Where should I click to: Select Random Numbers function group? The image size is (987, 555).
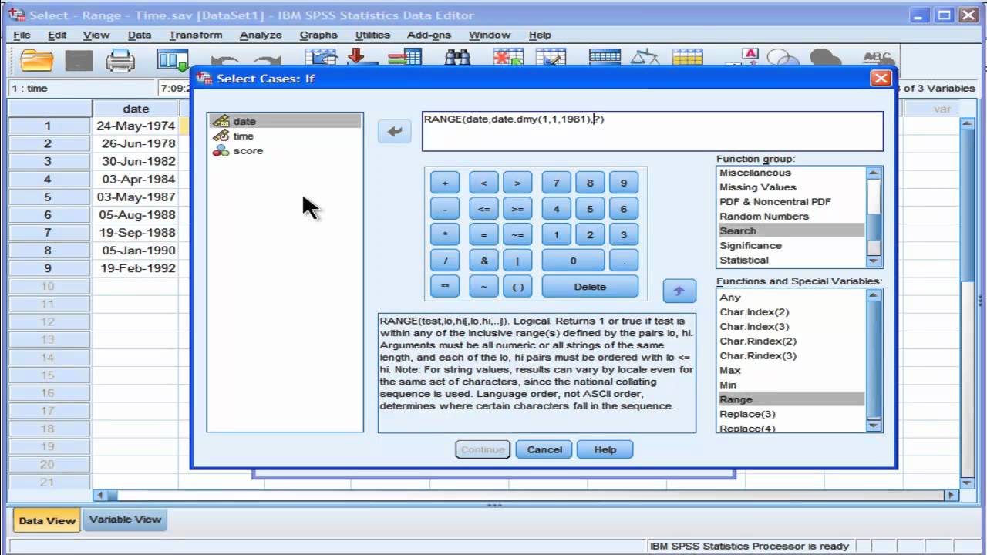(790, 217)
